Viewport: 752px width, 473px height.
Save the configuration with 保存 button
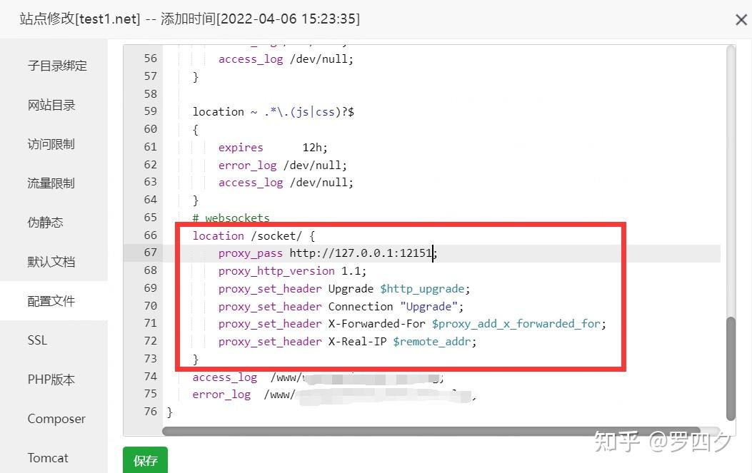click(x=145, y=461)
